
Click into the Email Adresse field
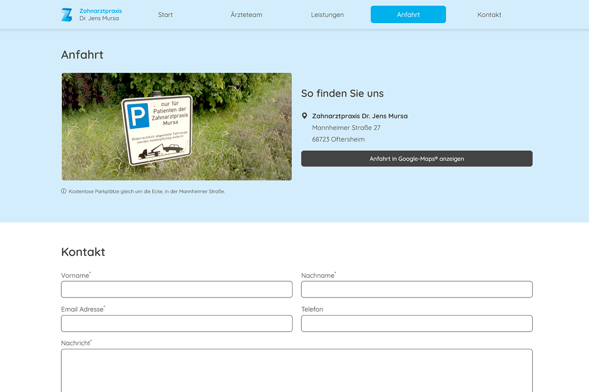tap(177, 323)
